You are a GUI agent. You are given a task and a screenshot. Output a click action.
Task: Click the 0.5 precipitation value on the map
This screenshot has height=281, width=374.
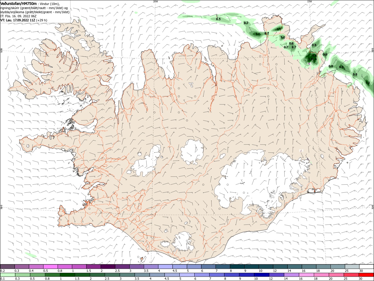pyautogui.click(x=218, y=19)
